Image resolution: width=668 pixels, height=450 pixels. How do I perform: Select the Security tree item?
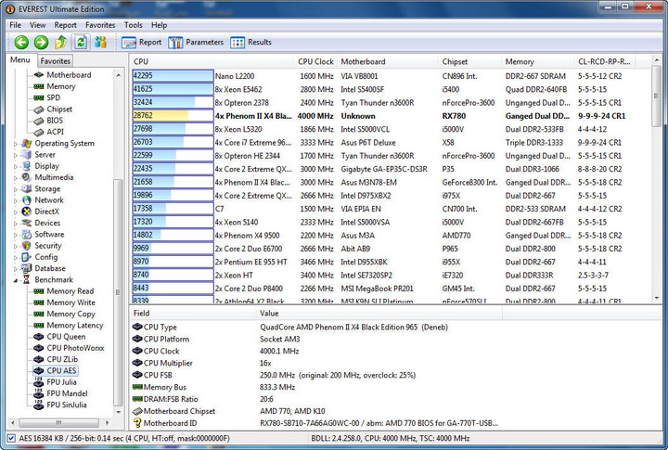(47, 246)
